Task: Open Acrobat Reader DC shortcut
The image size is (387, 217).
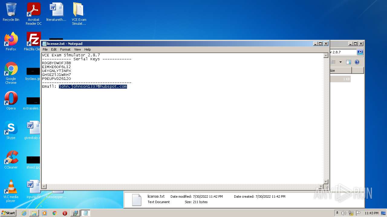Action: (34, 14)
